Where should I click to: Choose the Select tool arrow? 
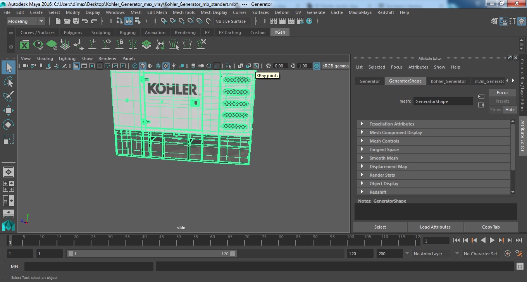pos(9,68)
